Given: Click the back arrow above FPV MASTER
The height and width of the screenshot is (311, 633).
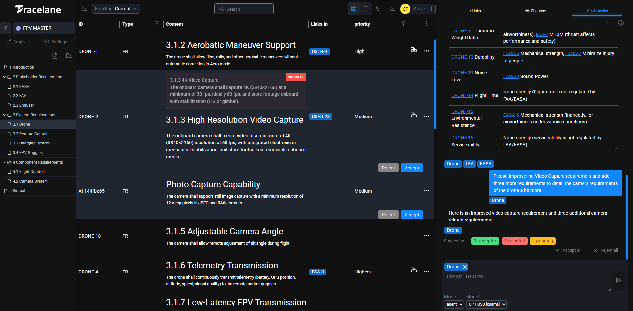Looking at the screenshot, I should tap(6, 28).
